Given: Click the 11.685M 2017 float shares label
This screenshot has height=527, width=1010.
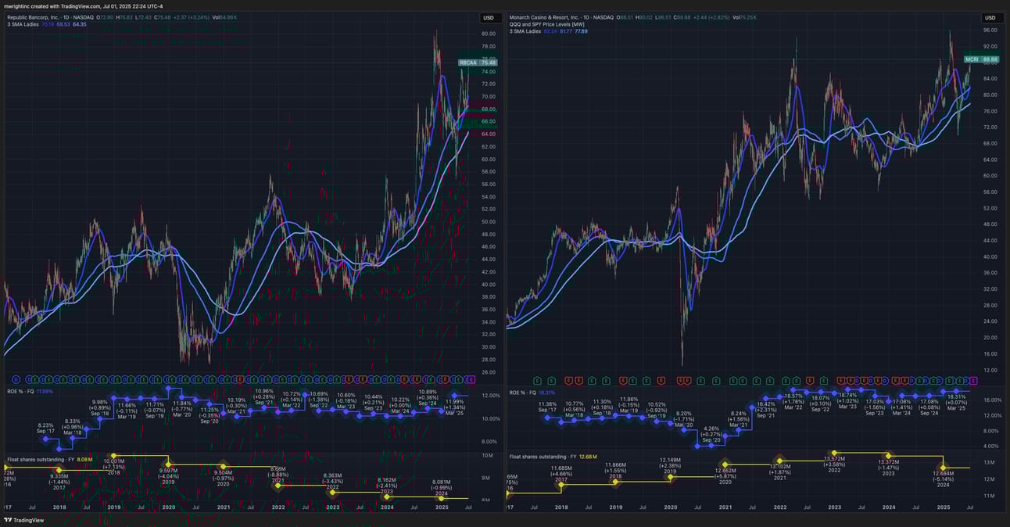Looking at the screenshot, I should click(x=561, y=474).
